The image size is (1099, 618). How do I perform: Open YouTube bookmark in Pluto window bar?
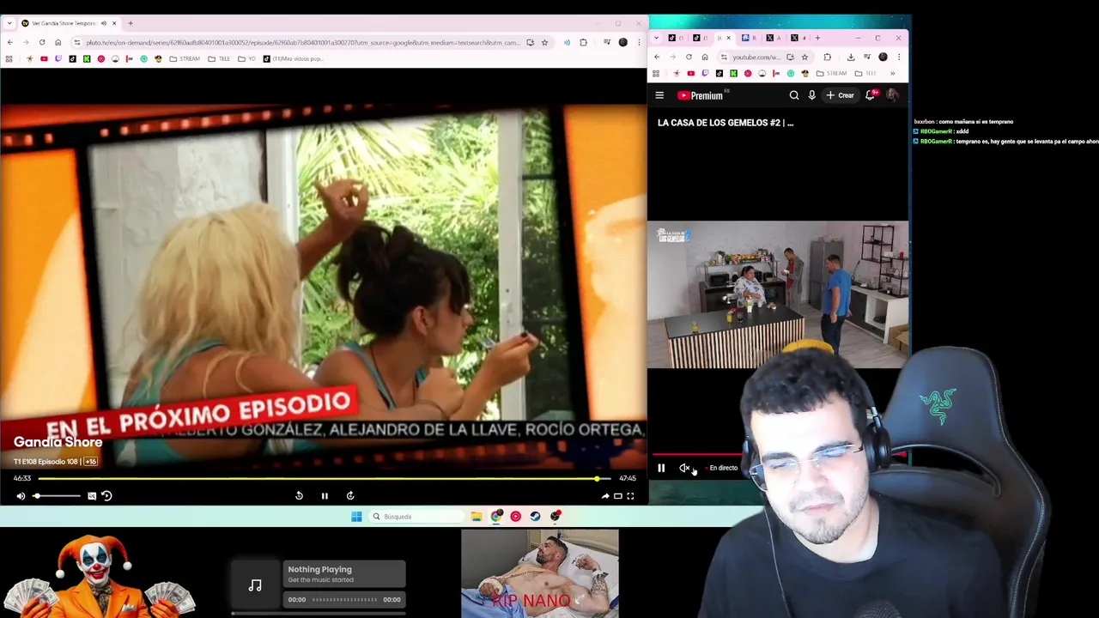click(44, 58)
